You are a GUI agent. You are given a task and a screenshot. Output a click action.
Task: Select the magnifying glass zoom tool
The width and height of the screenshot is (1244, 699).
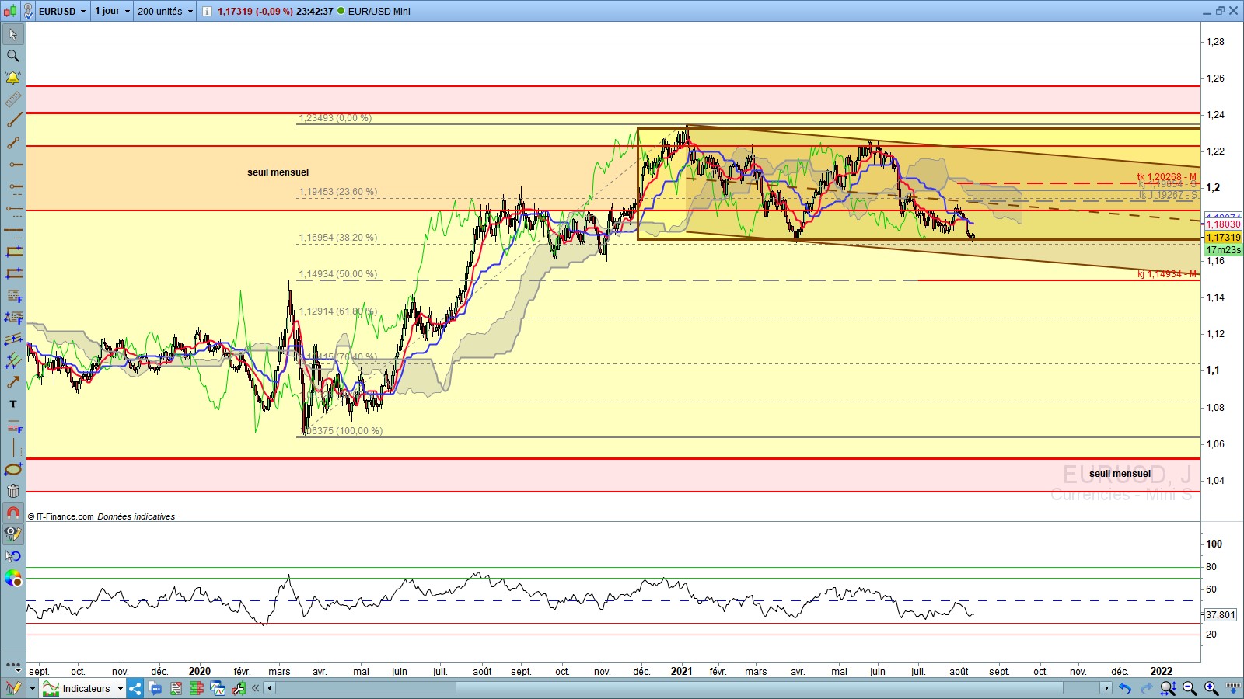click(x=13, y=56)
